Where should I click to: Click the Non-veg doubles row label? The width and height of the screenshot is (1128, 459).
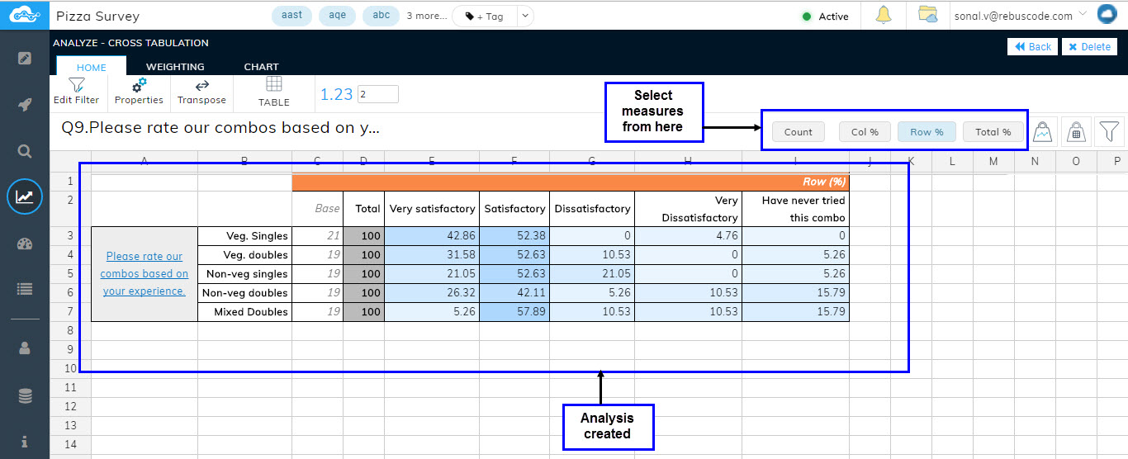tap(244, 292)
